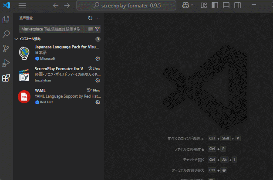The image size is (273, 180).
Task: Open extensions view more actions menu
Action: [x=98, y=18]
